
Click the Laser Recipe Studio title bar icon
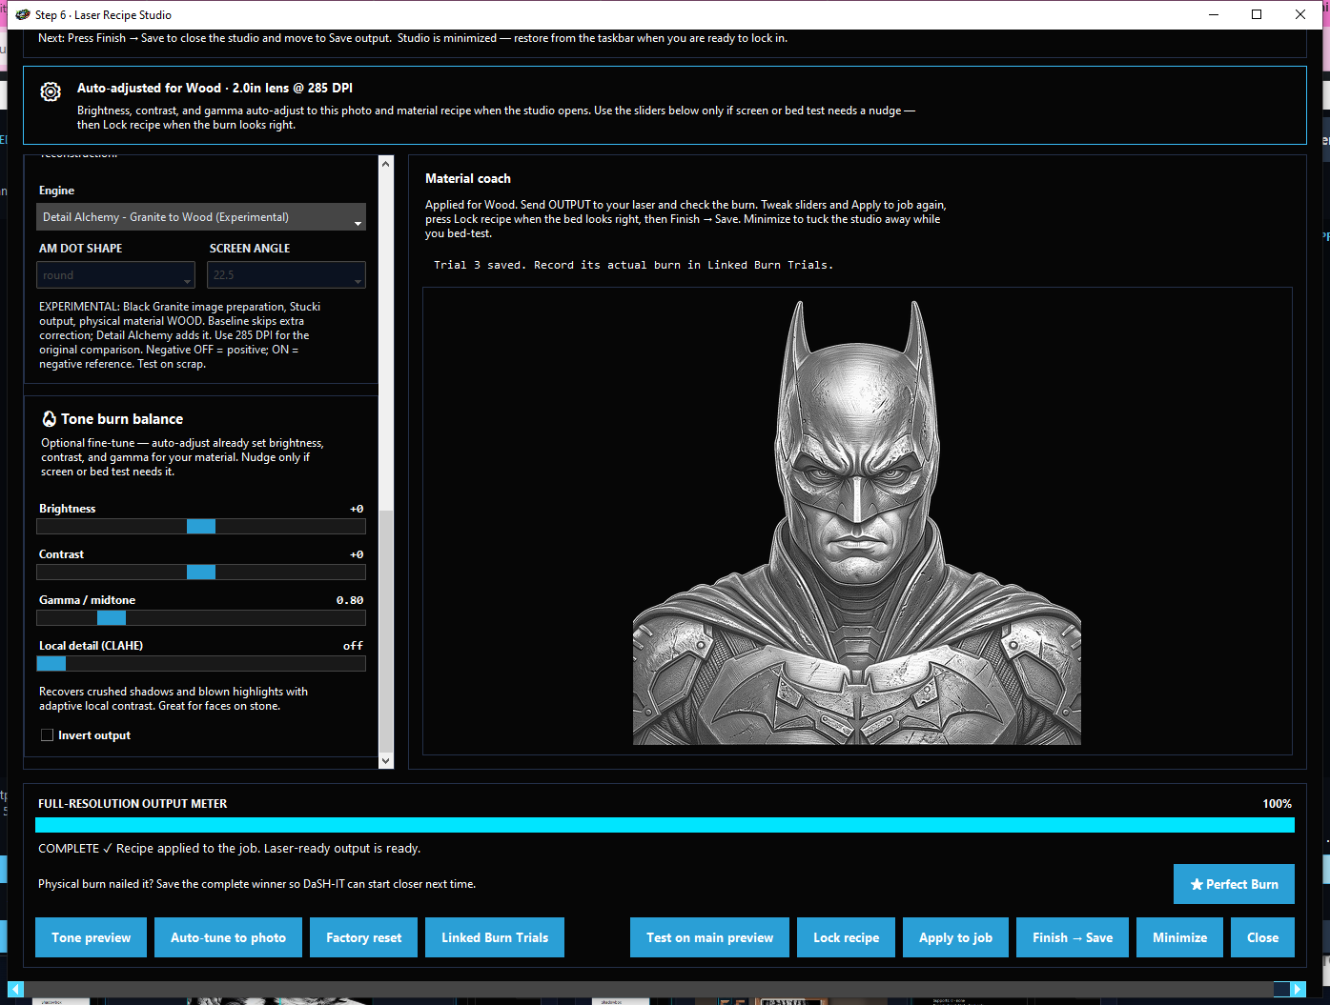point(23,14)
